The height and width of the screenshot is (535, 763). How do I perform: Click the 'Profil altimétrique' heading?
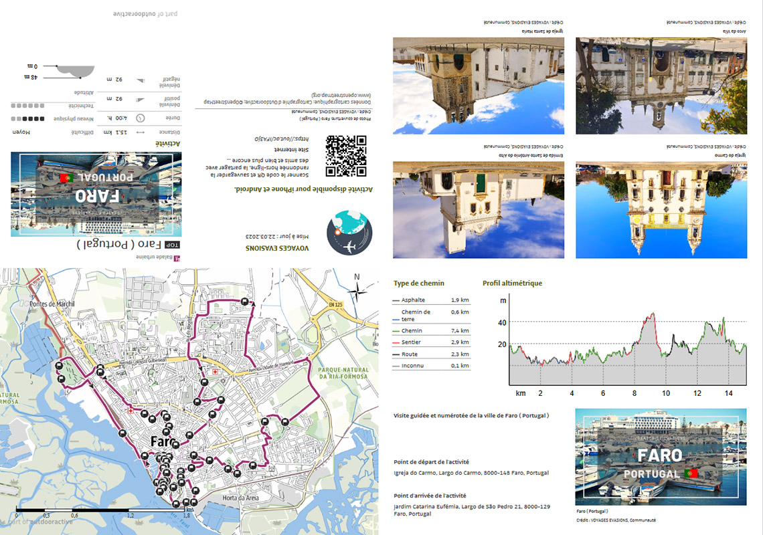click(512, 283)
